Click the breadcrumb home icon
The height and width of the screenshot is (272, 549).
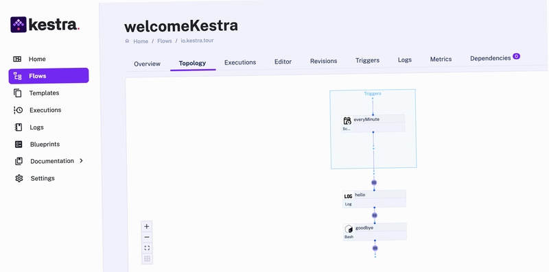tap(127, 41)
